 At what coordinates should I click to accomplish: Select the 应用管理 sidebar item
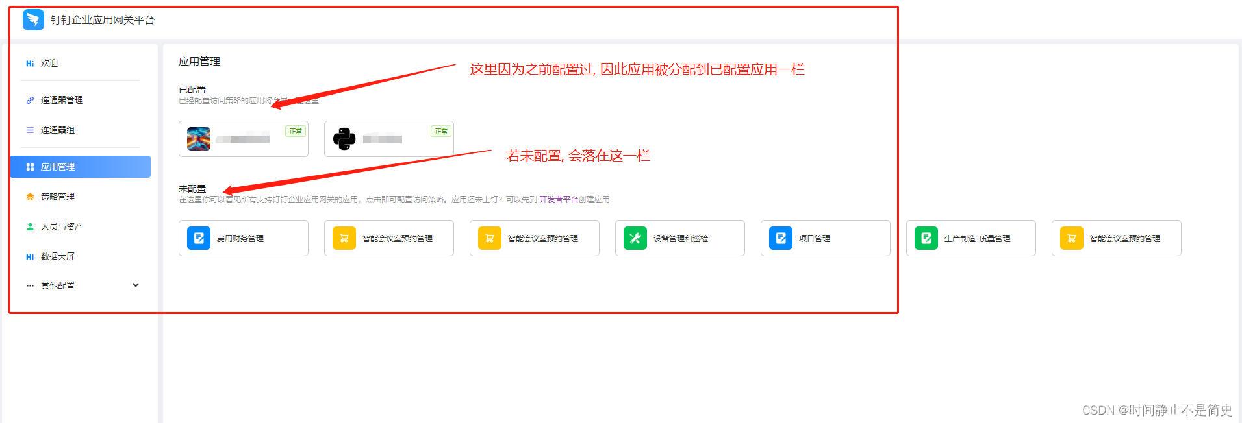pyautogui.click(x=80, y=167)
